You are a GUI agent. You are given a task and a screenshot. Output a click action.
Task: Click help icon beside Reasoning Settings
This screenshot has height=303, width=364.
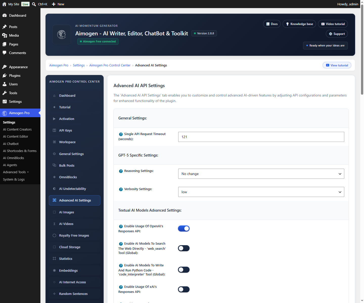point(121,171)
